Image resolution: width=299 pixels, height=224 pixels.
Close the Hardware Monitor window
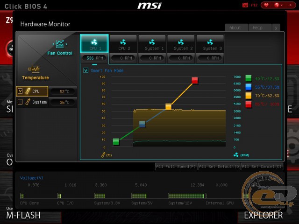pyautogui.click(x=276, y=28)
